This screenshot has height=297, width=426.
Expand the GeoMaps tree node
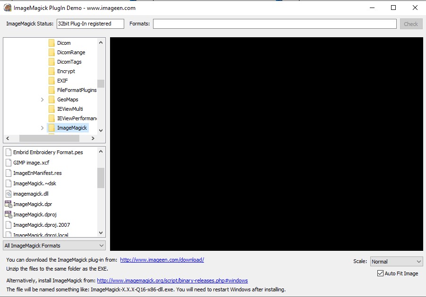click(42, 99)
